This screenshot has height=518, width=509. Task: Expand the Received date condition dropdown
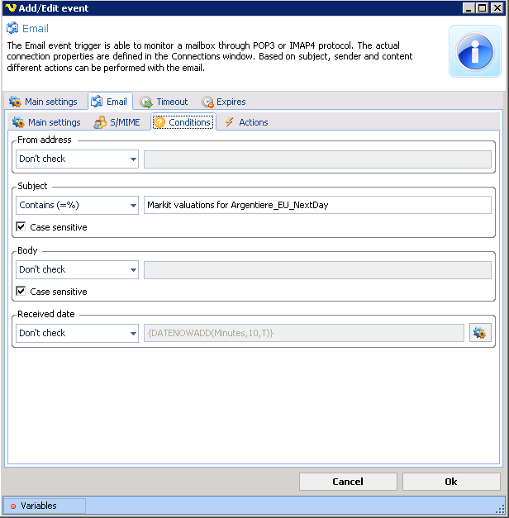click(133, 334)
